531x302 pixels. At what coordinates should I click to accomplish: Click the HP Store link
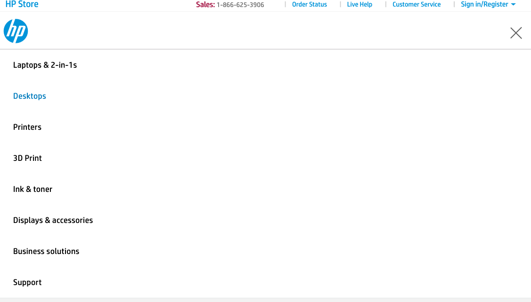pos(22,4)
